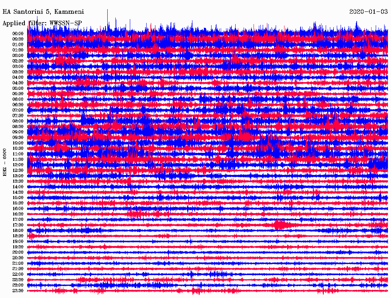The height and width of the screenshot is (298, 391).
Task: Select the 05:00 time label
Action: 18,88
